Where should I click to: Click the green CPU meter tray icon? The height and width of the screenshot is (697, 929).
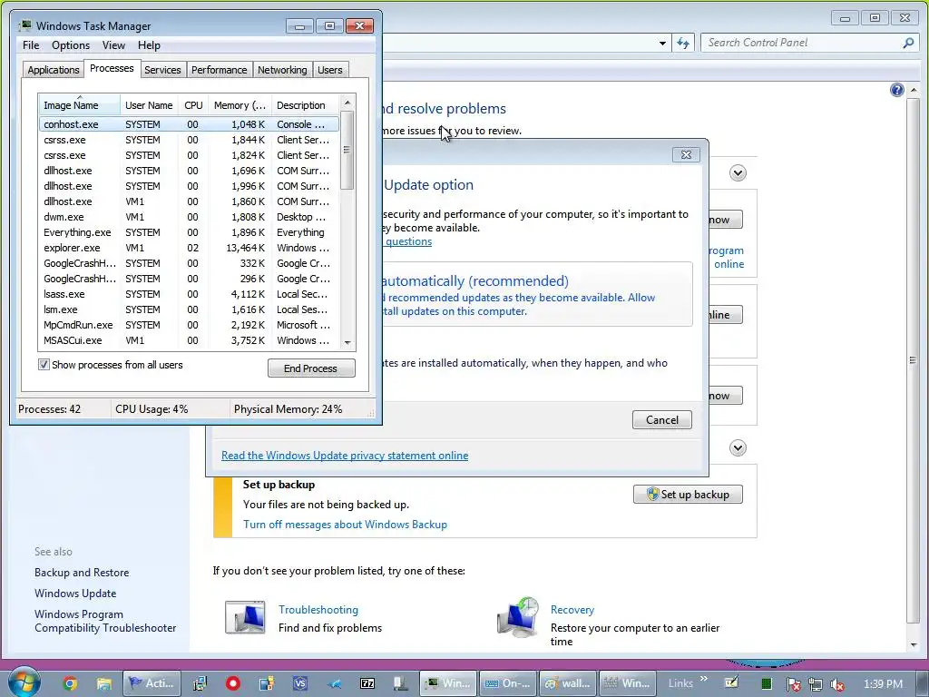point(766,684)
